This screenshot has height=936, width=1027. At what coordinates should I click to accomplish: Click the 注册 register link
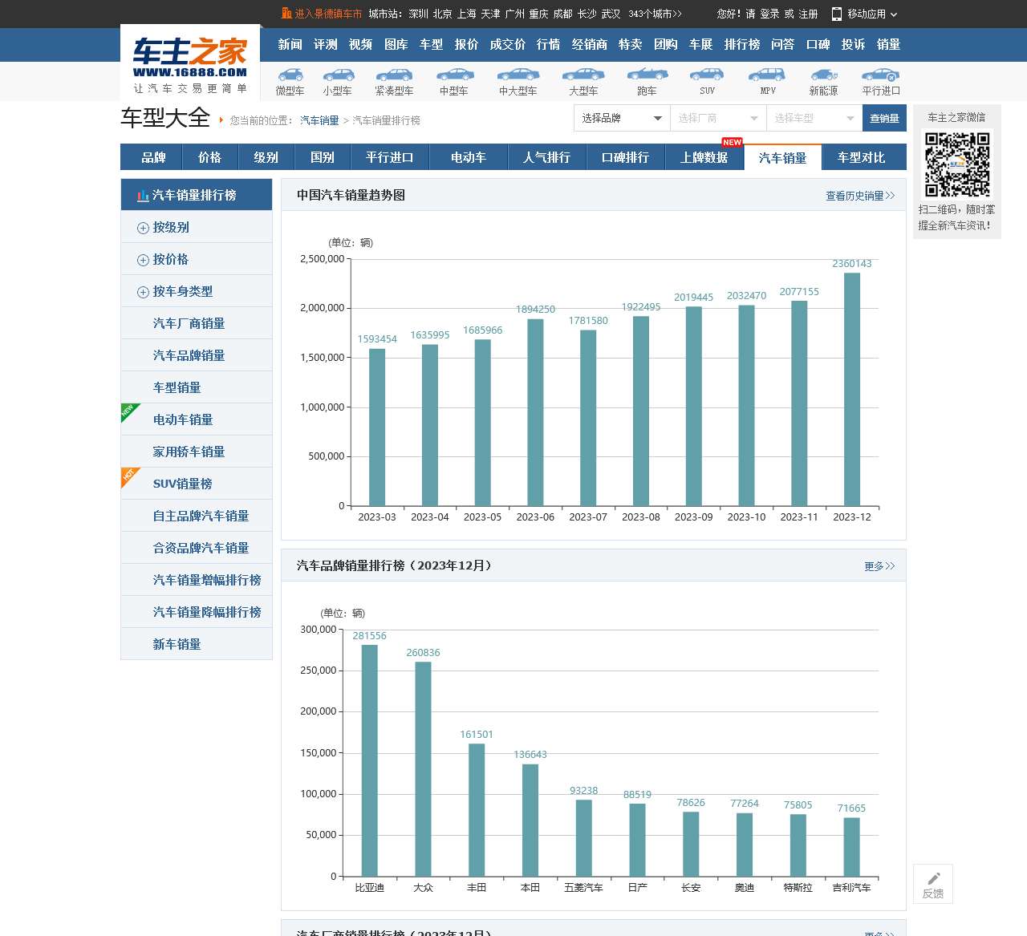[808, 14]
